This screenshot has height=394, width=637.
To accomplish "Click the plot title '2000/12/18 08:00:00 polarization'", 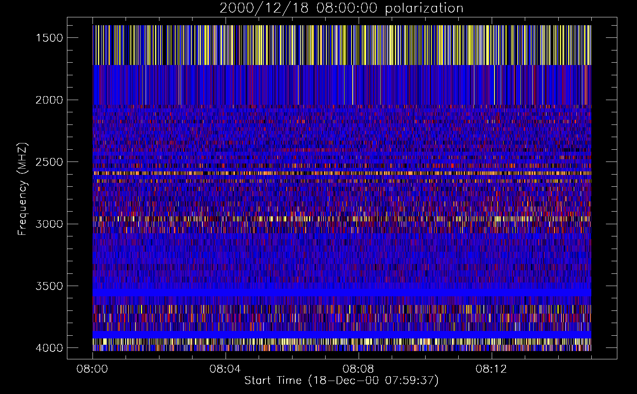I will (x=341, y=8).
